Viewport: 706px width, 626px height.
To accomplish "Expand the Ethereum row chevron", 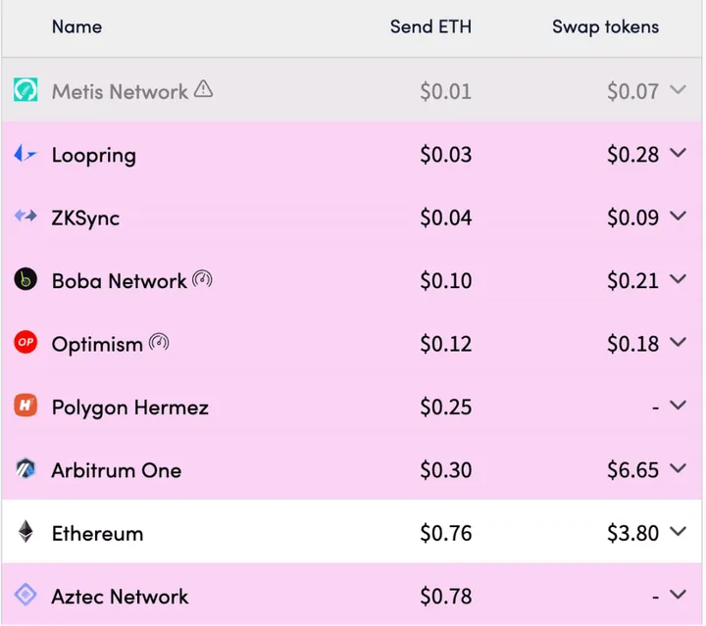I will [x=678, y=532].
